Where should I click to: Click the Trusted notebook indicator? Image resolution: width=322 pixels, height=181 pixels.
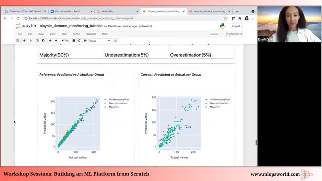[x=214, y=34]
